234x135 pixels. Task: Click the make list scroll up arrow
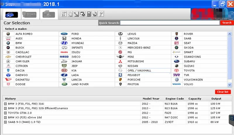click(230, 34)
